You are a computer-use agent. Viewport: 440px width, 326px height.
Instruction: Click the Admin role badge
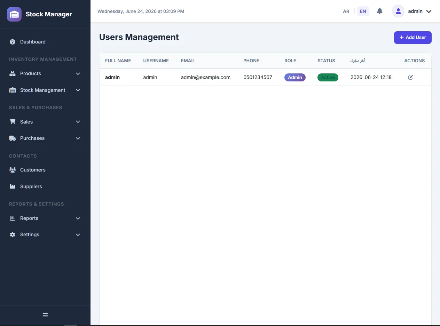pyautogui.click(x=295, y=77)
